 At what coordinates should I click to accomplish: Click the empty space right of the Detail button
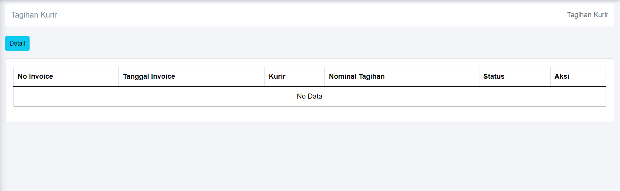point(234,43)
